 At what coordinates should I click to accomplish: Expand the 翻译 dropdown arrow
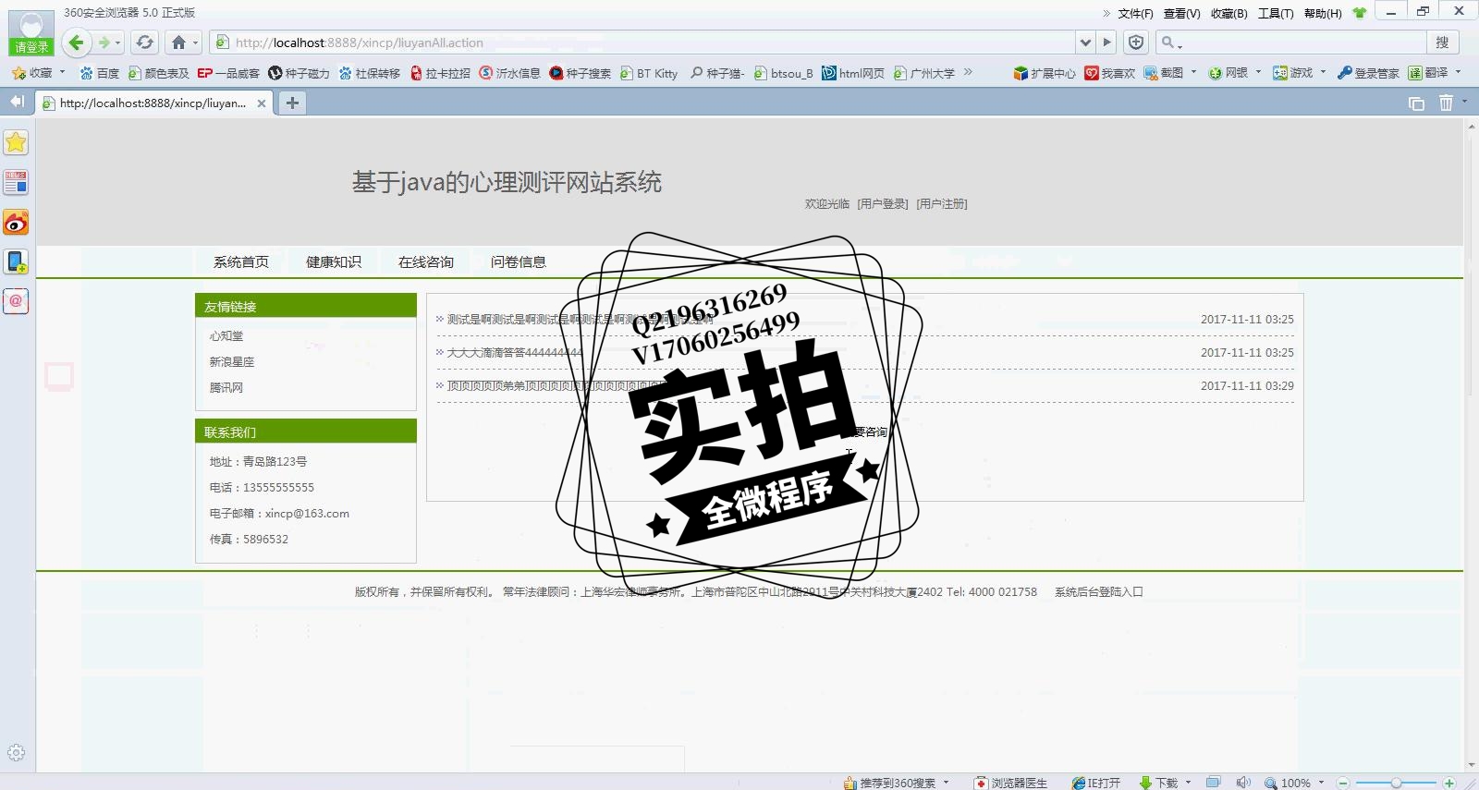(1458, 72)
